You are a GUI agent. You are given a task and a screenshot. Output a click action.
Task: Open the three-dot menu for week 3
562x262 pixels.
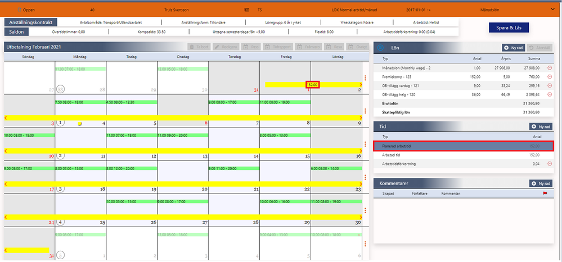tap(365, 177)
